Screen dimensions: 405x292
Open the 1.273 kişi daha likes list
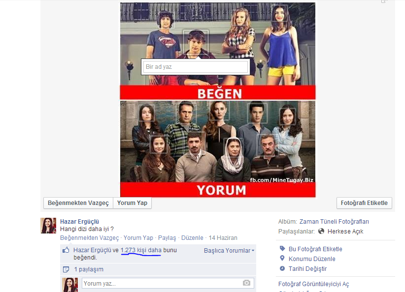tap(141, 250)
